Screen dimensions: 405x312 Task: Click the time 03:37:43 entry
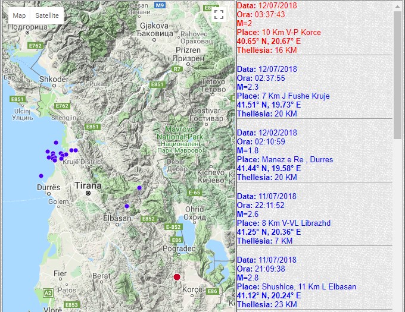point(261,14)
